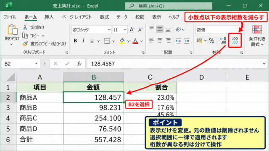
Task: Click the Paste clipboard icon
Action: click(12, 30)
